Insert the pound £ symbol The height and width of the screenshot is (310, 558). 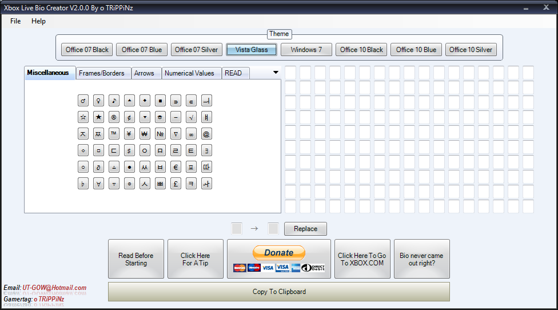pos(176,184)
